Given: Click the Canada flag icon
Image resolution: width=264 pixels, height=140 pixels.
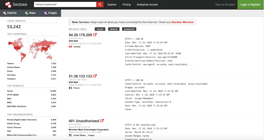Looking at the screenshot, I should pos(70,47).
